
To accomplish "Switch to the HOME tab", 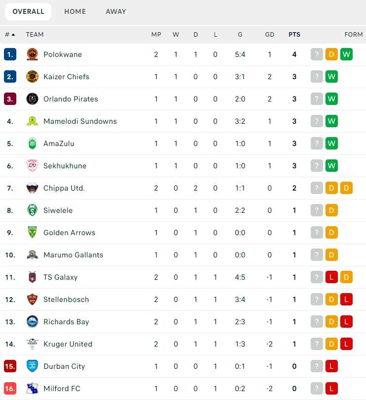I will (x=75, y=11).
